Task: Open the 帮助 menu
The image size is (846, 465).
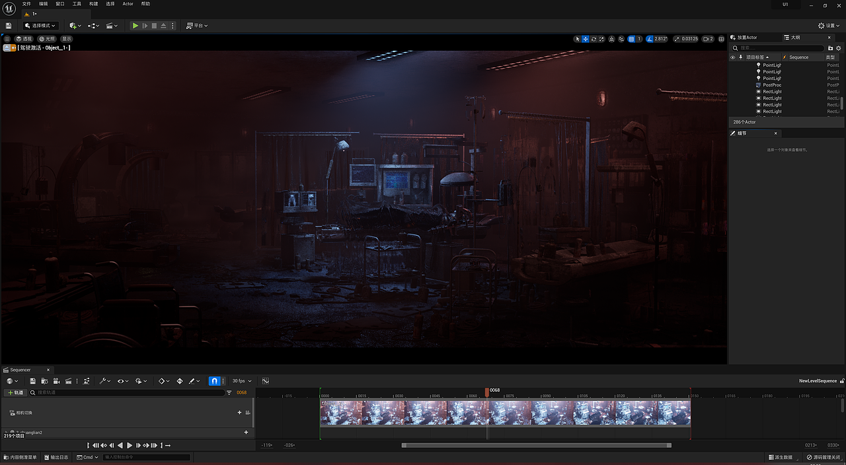Action: point(145,4)
